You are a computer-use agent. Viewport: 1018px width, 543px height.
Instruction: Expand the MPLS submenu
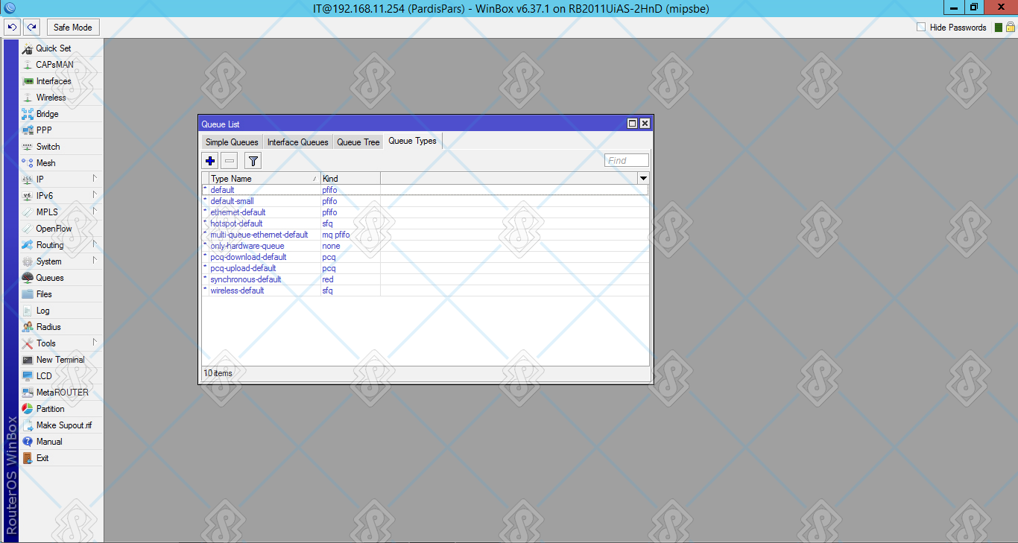pyautogui.click(x=61, y=212)
